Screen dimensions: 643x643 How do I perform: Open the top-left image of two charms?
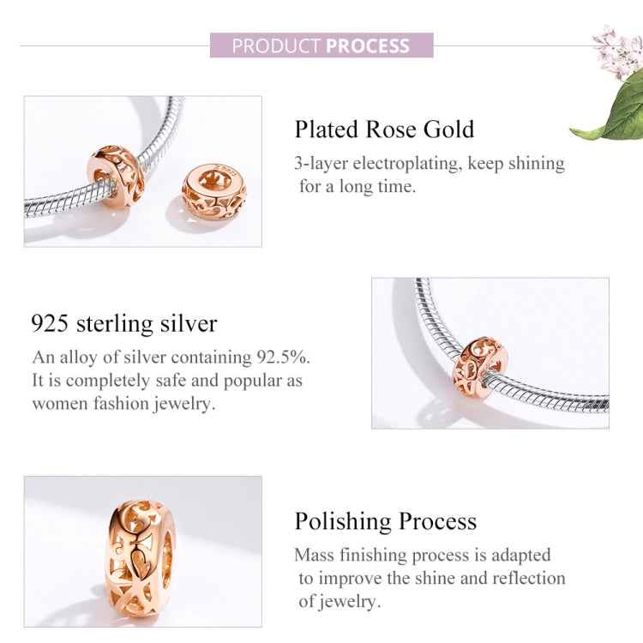(x=142, y=171)
